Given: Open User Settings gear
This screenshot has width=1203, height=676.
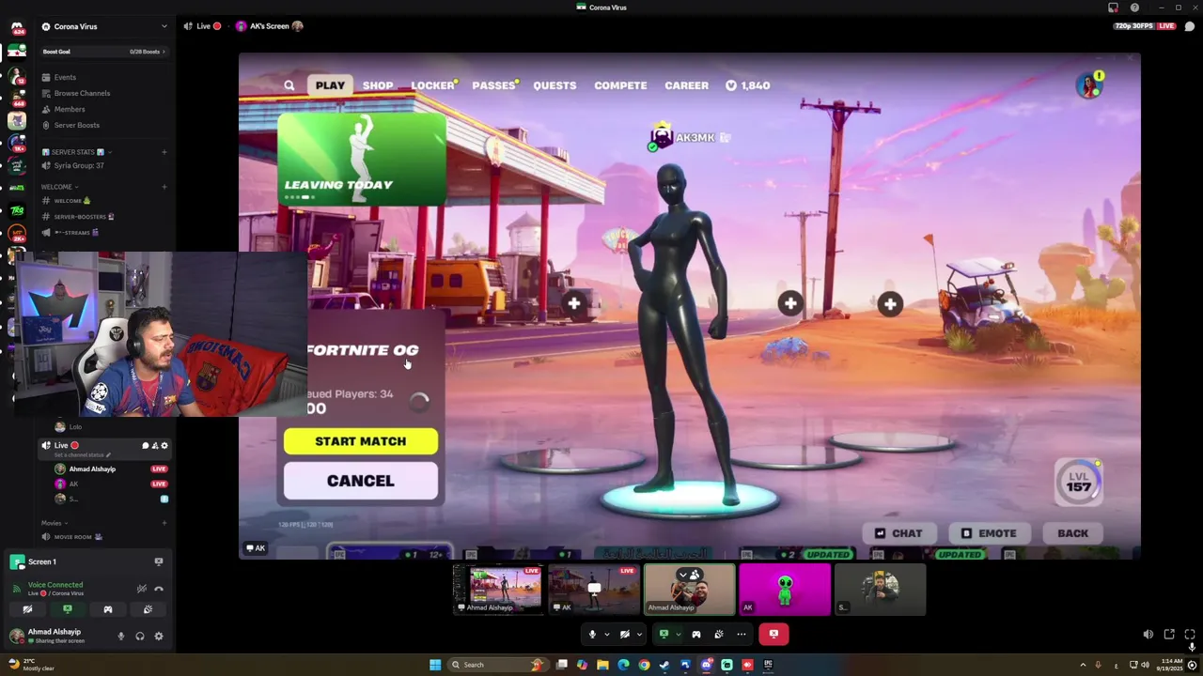Looking at the screenshot, I should pos(159,637).
